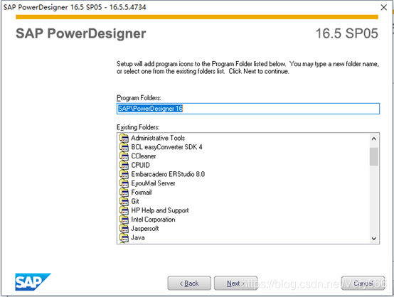
Task: Close the SAP PowerDesigner setup window
Action: (384, 7)
